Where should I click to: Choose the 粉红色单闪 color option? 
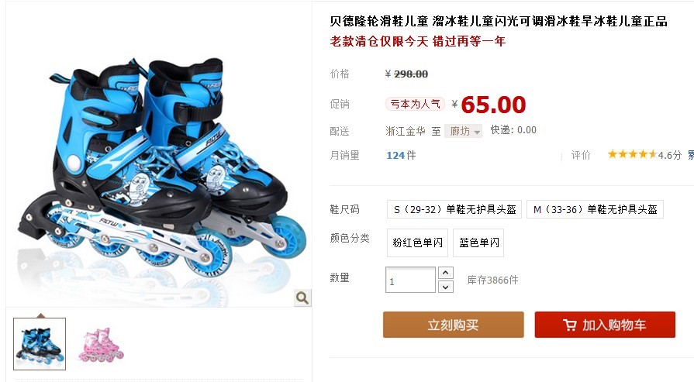417,243
